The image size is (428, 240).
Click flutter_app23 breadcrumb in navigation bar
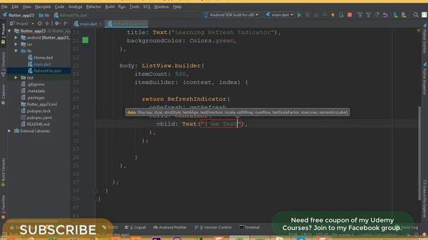click(x=19, y=15)
